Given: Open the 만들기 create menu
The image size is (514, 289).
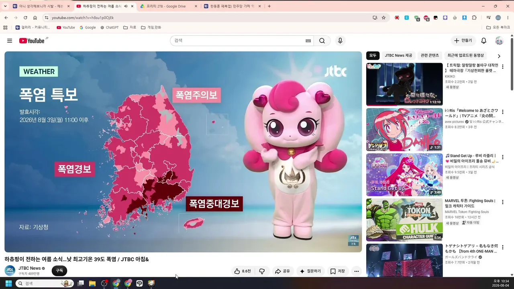Looking at the screenshot, I should coord(463,41).
